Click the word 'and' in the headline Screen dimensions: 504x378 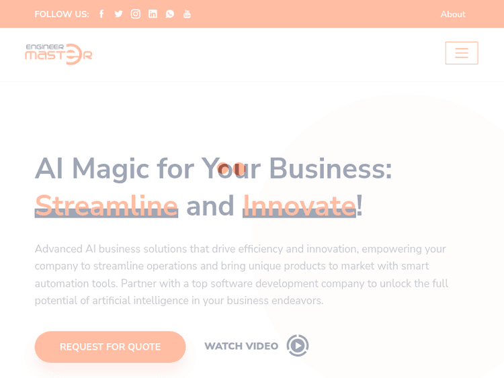210,205
